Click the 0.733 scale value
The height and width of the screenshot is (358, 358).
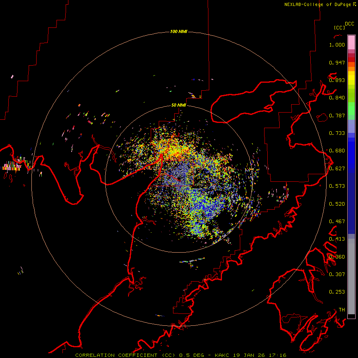coord(337,133)
